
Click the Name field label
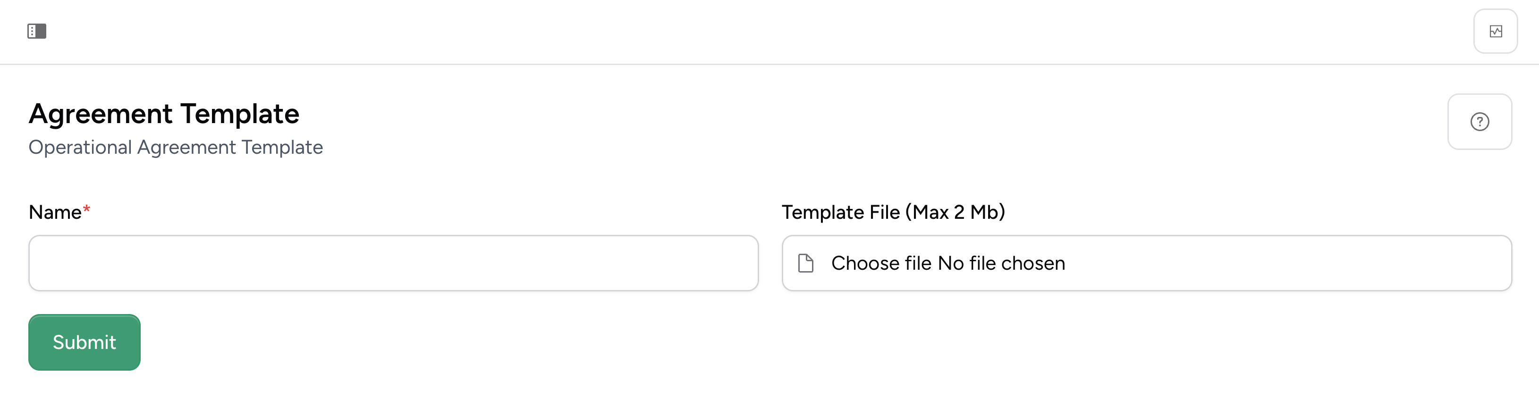(x=55, y=212)
